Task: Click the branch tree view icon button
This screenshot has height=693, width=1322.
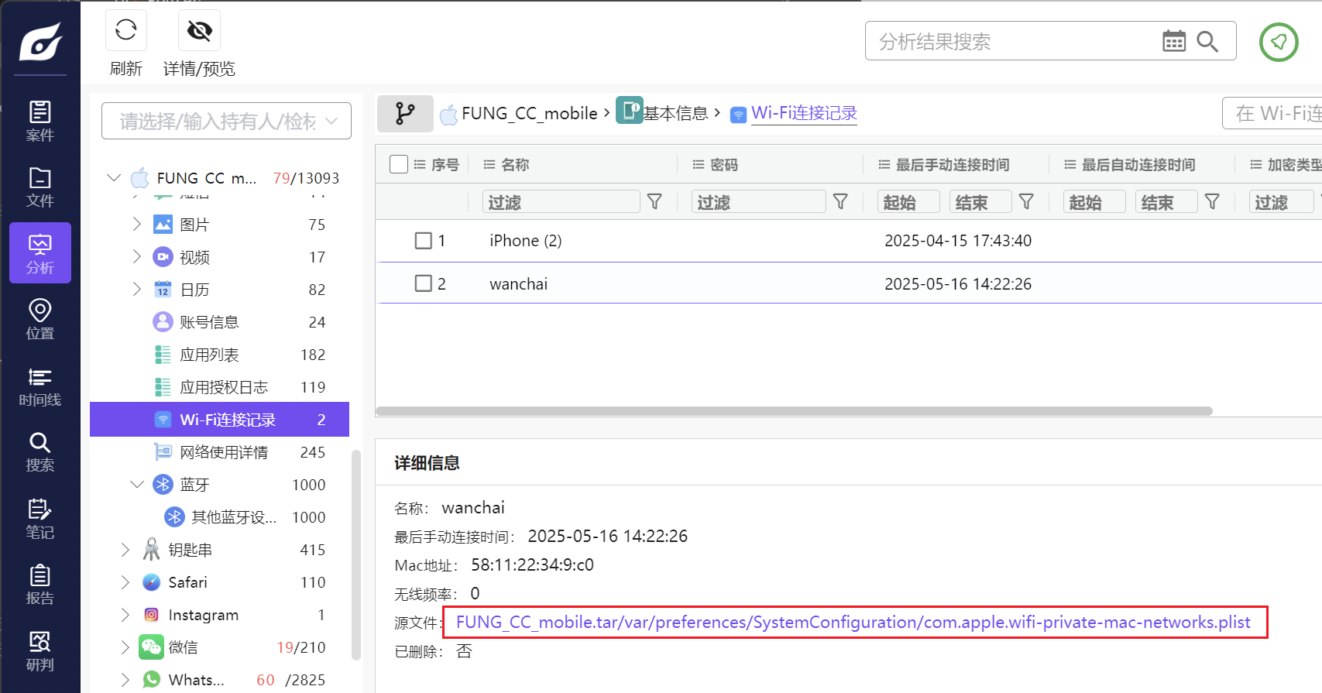Action: pos(405,114)
